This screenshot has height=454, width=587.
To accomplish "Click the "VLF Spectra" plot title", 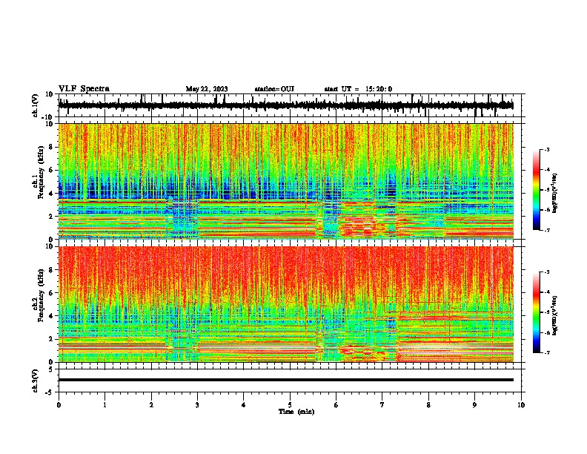I will tap(84, 89).
